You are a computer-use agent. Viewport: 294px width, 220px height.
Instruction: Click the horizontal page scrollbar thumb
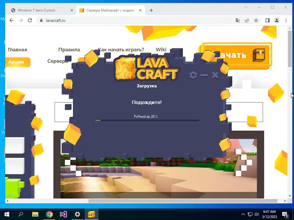(183, 201)
